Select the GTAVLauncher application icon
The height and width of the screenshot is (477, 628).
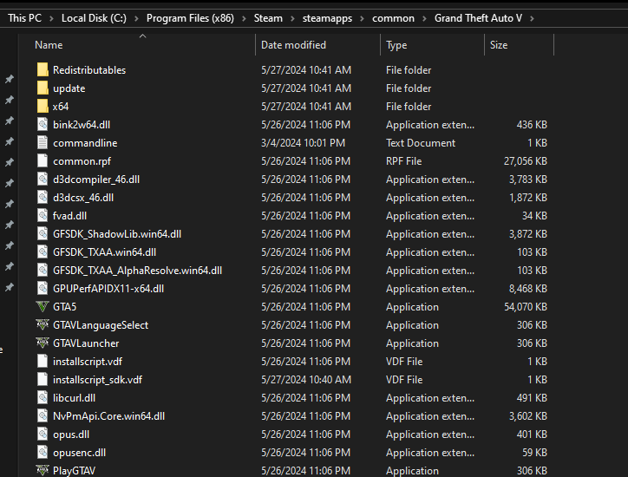point(43,343)
